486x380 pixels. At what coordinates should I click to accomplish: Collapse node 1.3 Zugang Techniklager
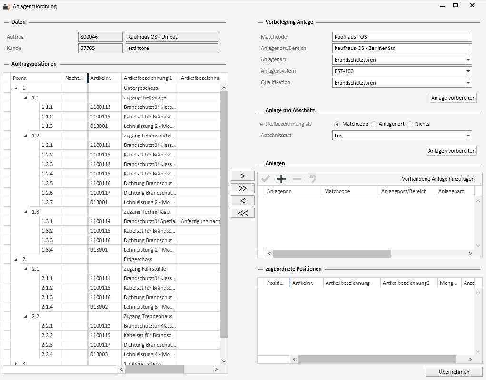(25, 212)
